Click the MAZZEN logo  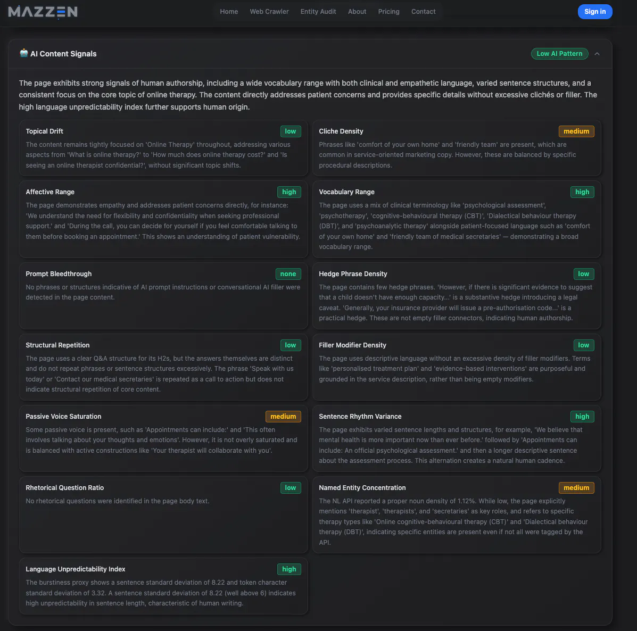point(43,12)
